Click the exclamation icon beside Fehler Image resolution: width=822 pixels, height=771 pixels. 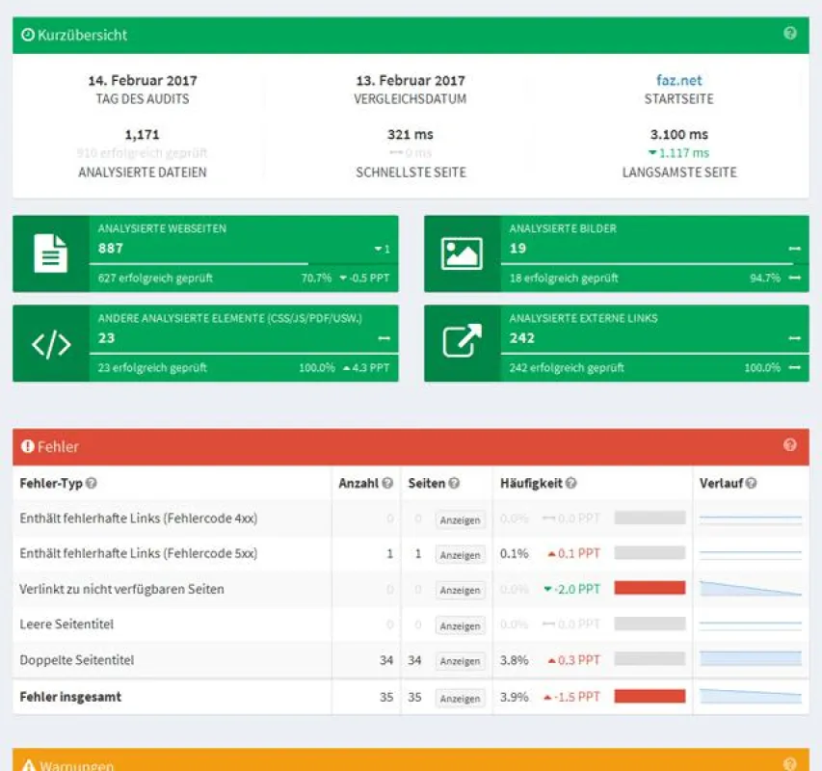coord(28,446)
